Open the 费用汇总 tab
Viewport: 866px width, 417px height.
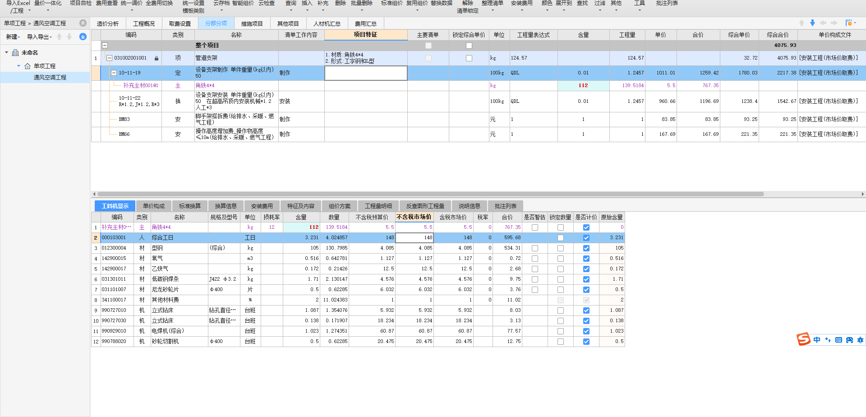[366, 24]
